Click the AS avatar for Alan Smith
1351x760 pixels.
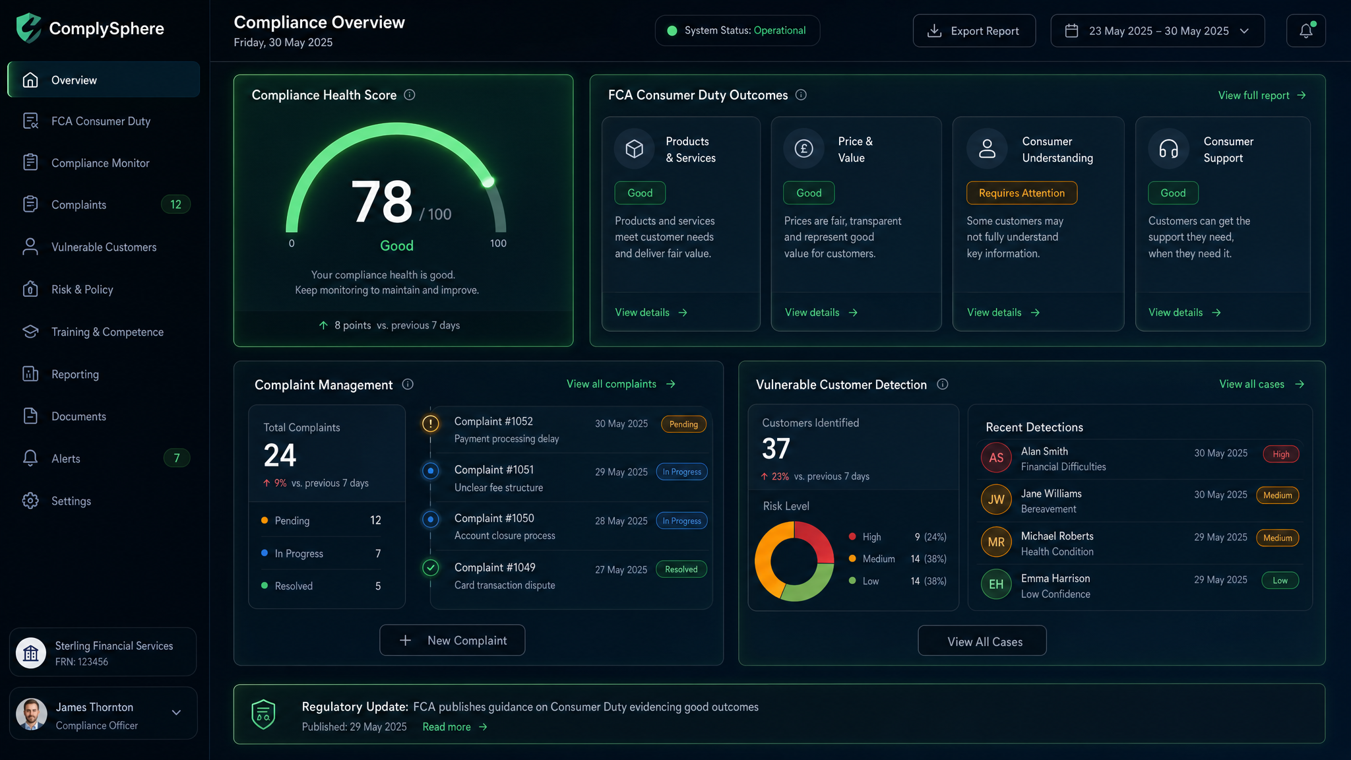996,457
